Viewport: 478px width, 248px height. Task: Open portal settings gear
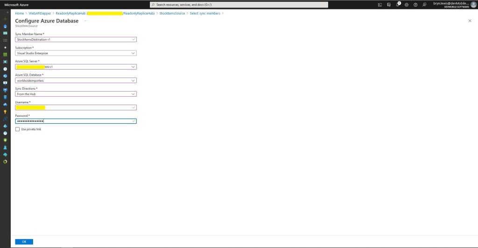pyautogui.click(x=407, y=5)
